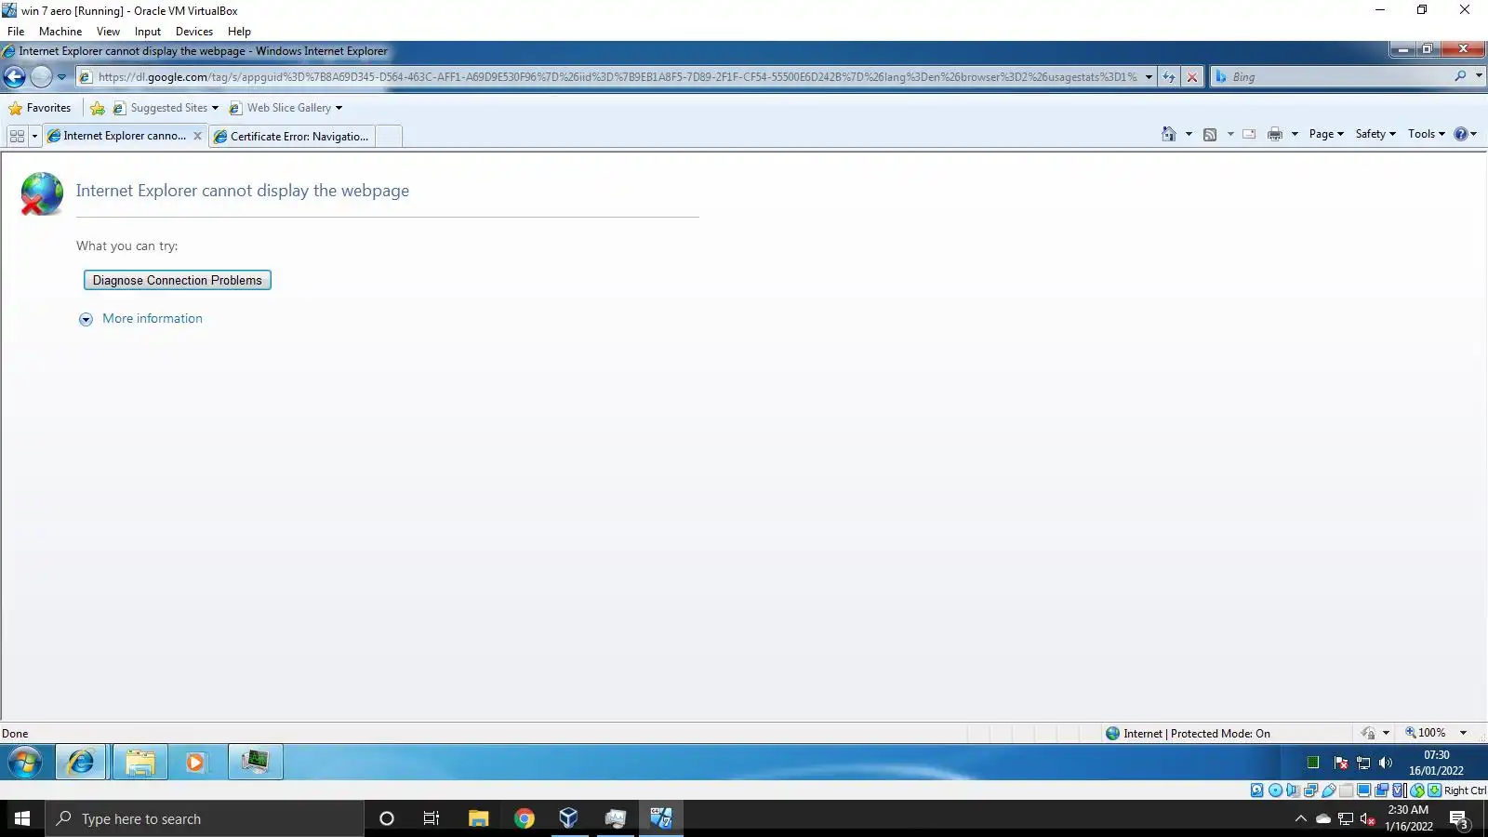Click the guest network tray icon
1488x837 pixels.
coord(1363,763)
